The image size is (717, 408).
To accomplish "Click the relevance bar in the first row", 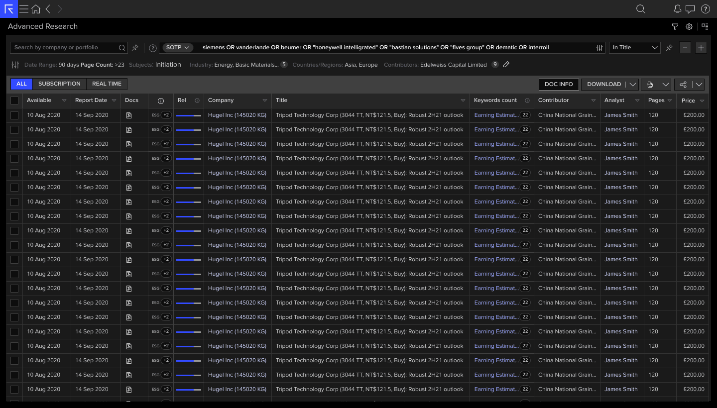I will 189,115.
